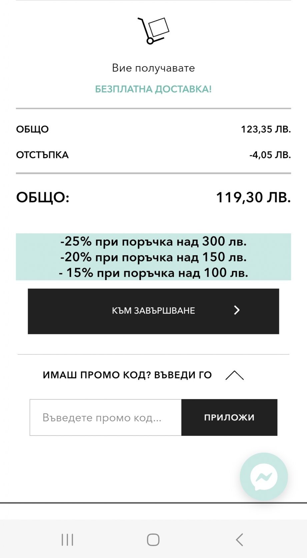This screenshot has width=307, height=558.
Task: Click the delivery trolley icon
Action: [x=153, y=31]
